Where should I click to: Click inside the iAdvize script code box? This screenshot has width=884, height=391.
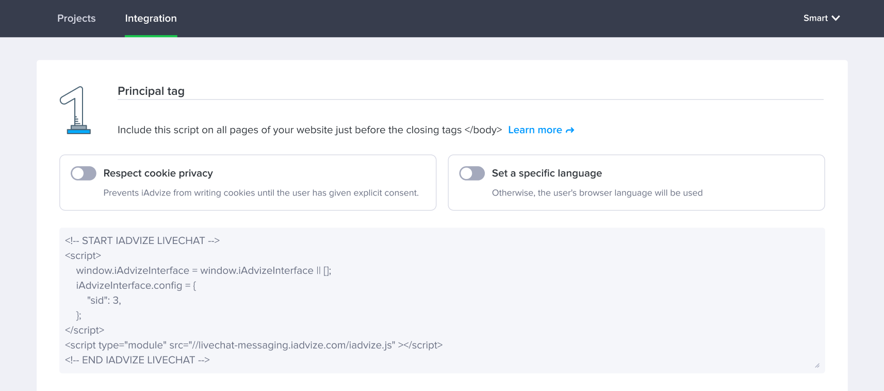point(442,300)
